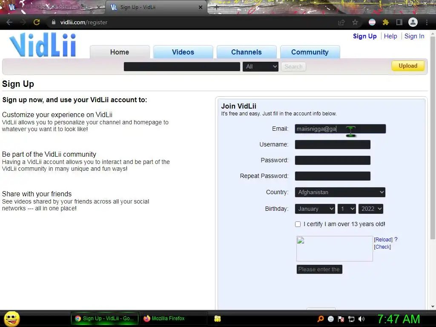Click the VidLii logo

[43, 45]
